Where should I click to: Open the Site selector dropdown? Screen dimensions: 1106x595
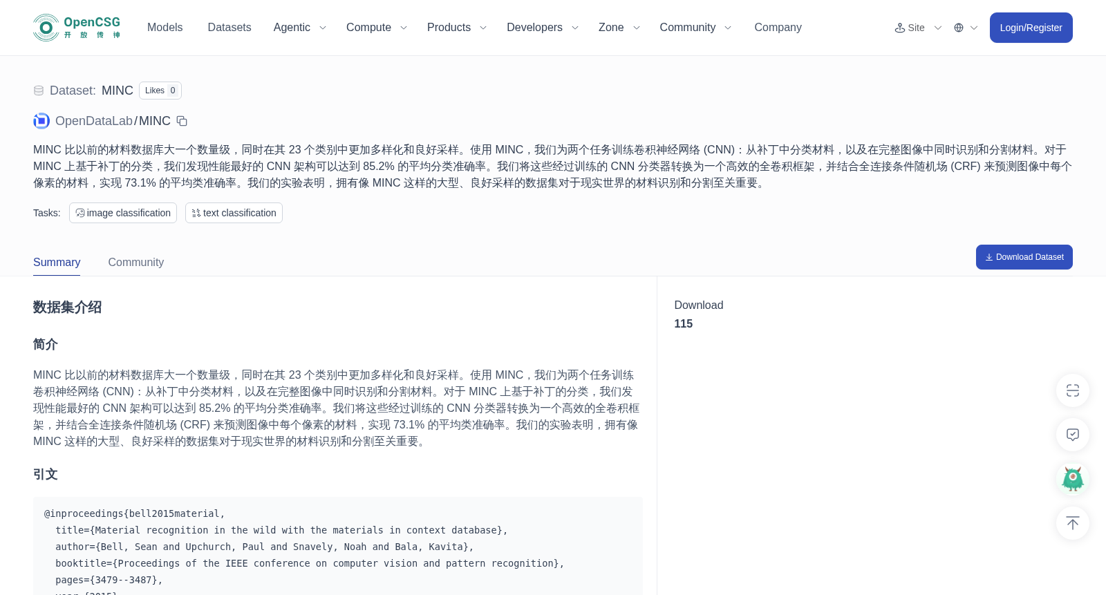point(918,28)
